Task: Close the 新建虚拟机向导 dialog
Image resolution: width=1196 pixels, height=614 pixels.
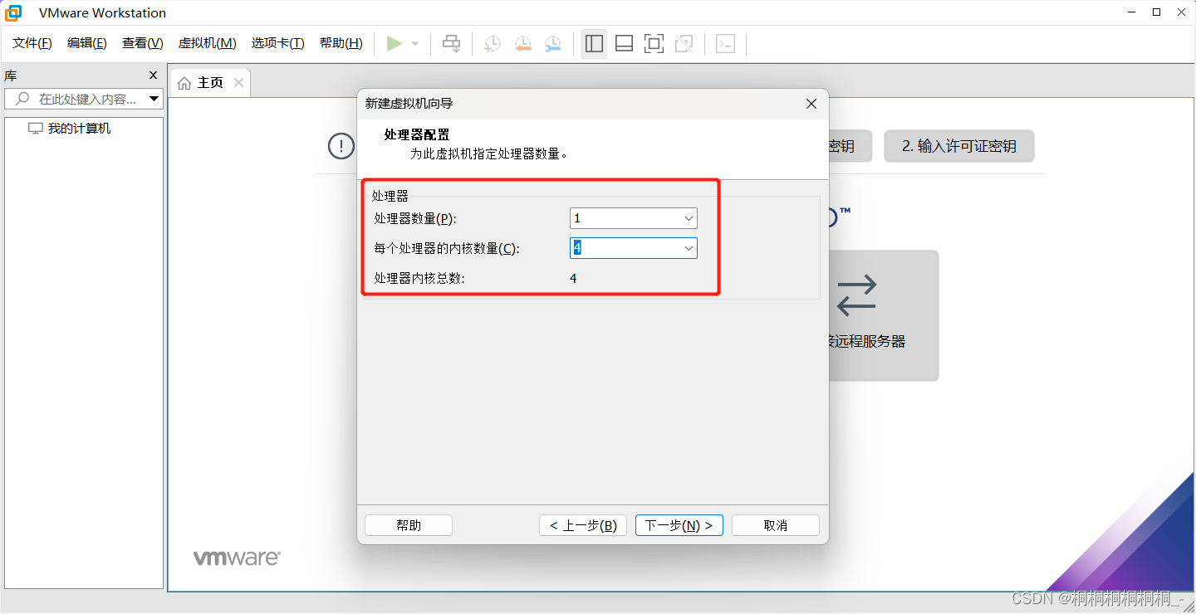Action: [x=811, y=104]
